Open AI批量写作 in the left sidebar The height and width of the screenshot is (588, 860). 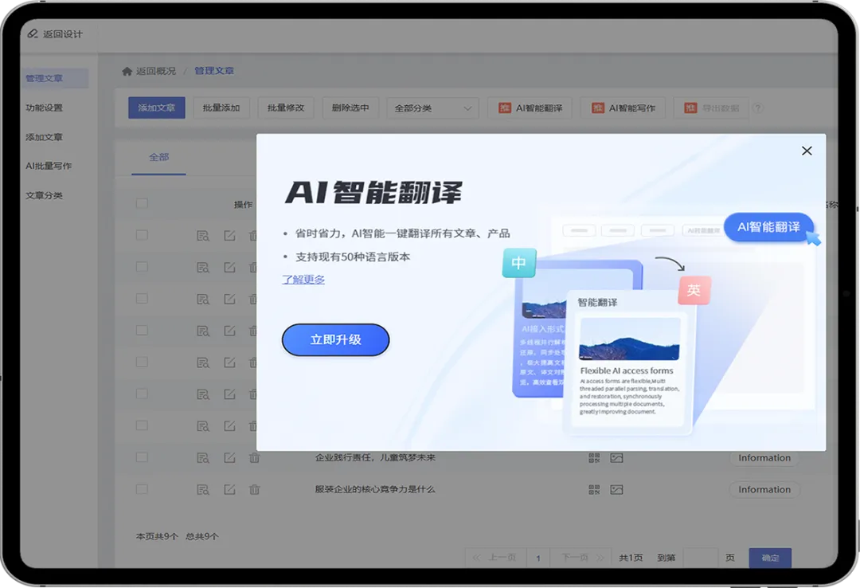pos(49,166)
